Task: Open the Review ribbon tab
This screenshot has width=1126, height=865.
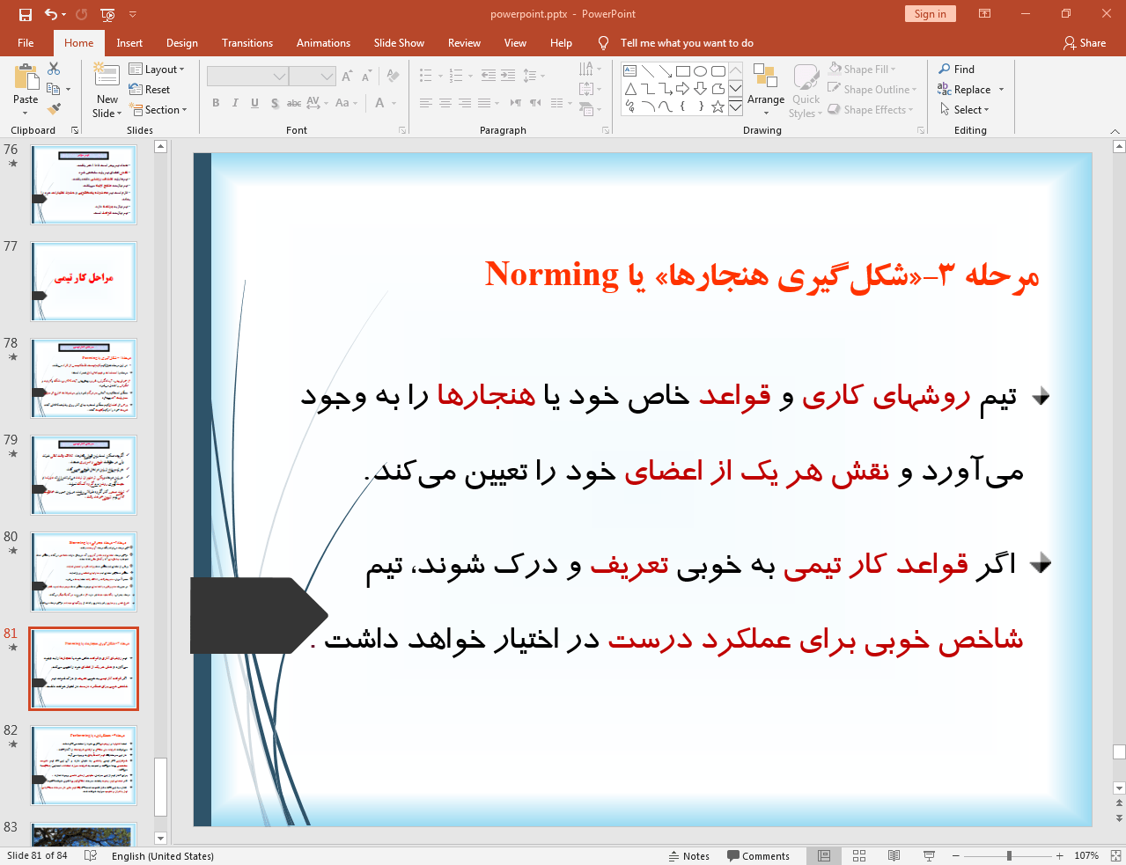Action: [x=464, y=42]
